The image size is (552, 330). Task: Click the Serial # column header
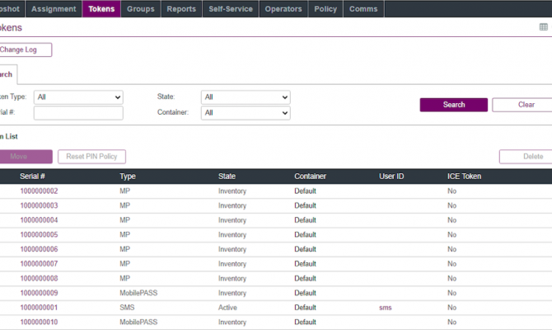click(x=32, y=177)
